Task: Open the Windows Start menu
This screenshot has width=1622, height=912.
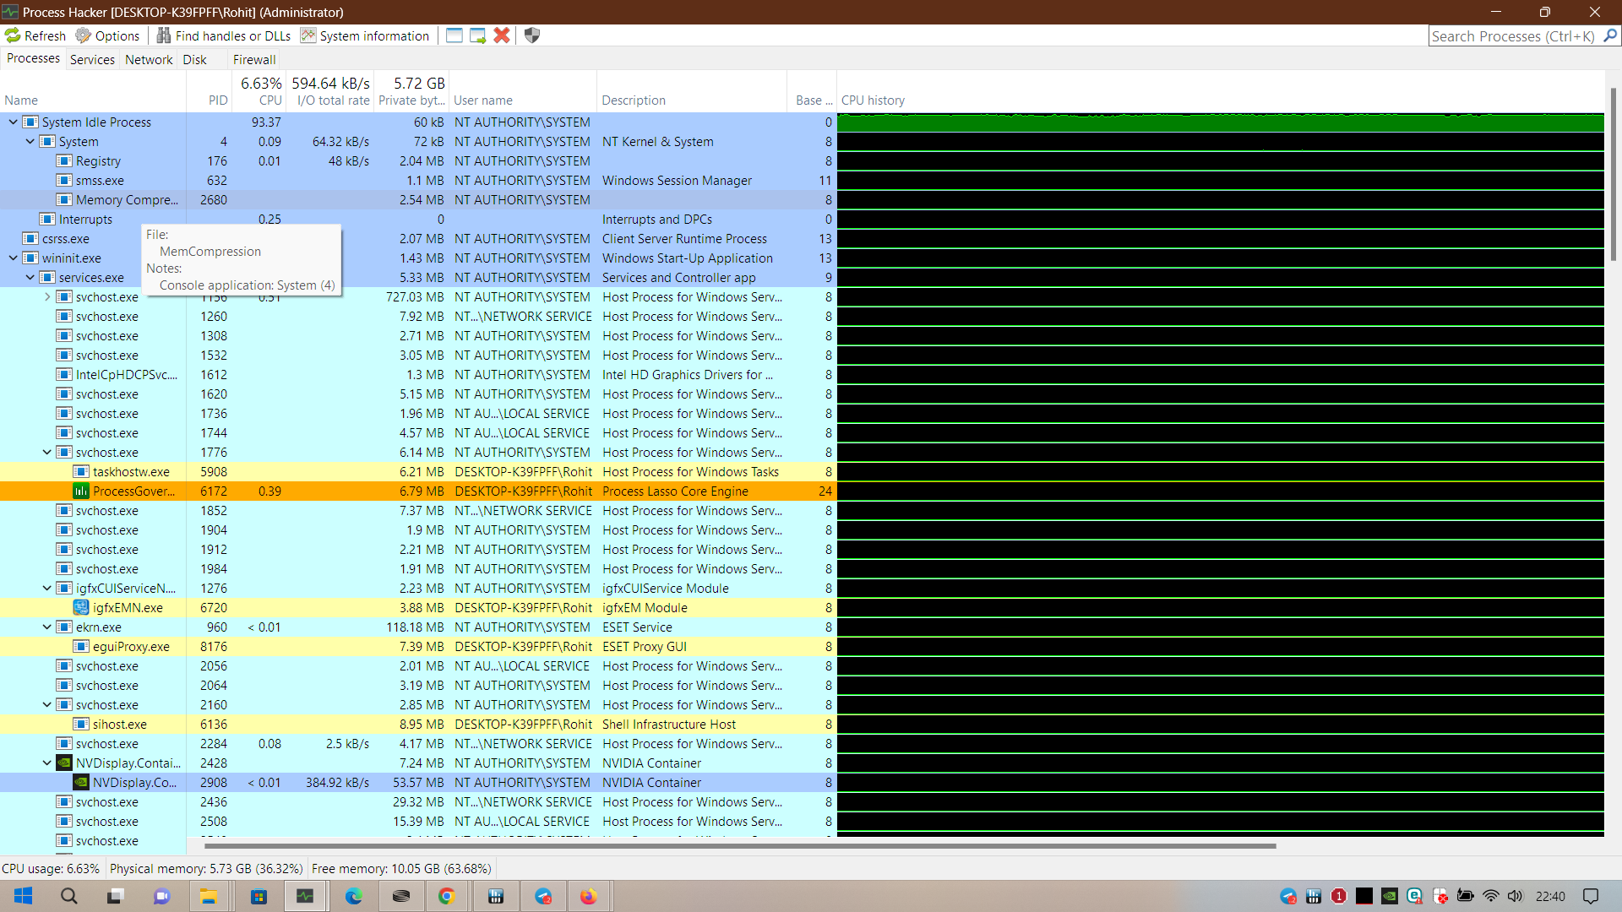Action: (23, 896)
